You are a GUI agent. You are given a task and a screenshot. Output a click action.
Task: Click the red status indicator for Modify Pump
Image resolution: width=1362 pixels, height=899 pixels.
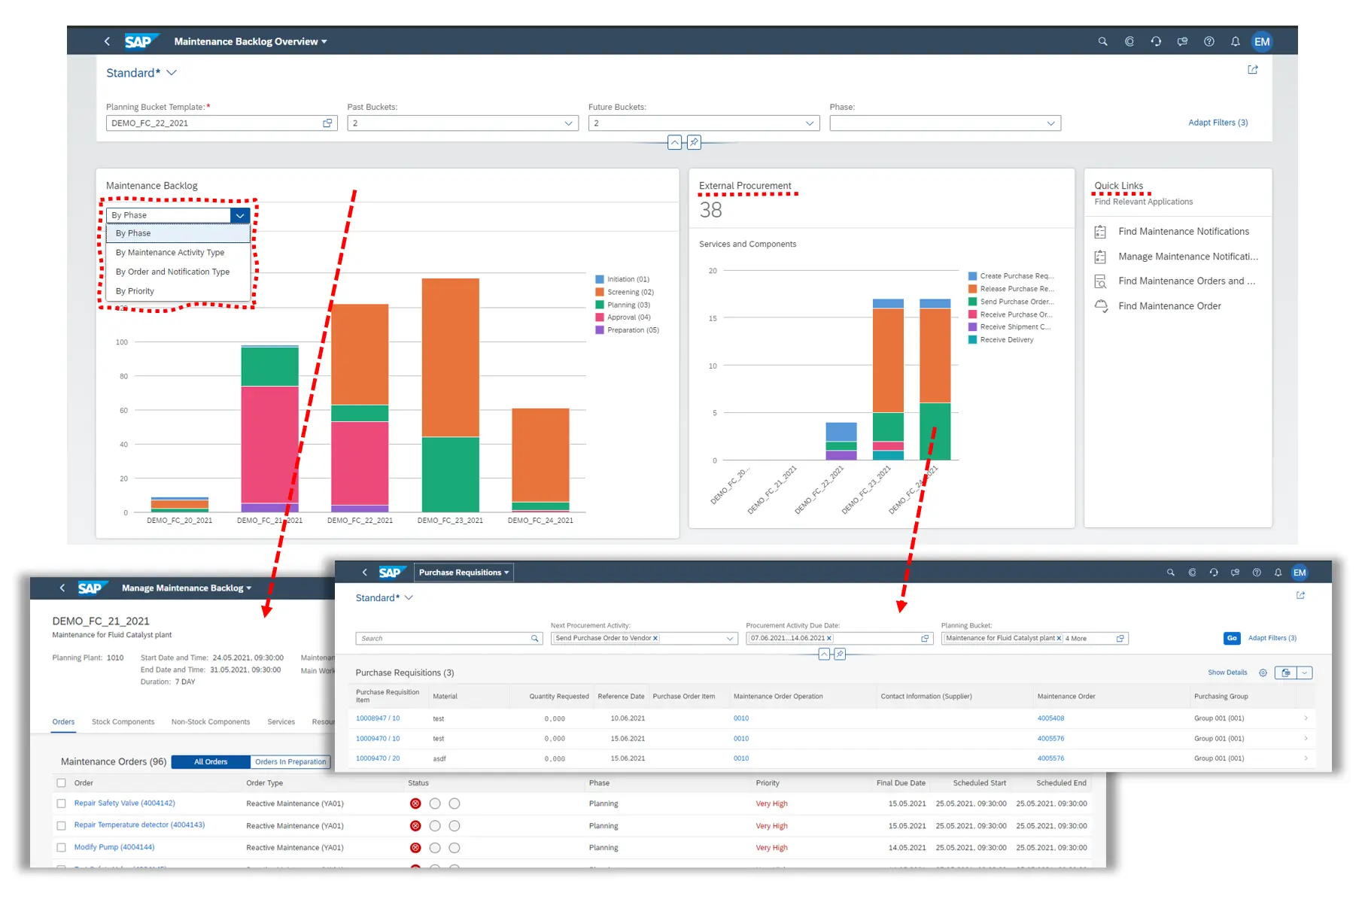(x=415, y=848)
